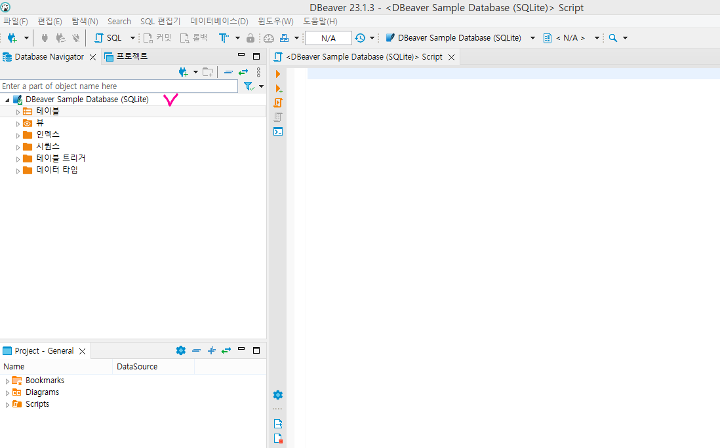Screen dimensions: 720x448
Task: Open the 윈도우(W) menu
Action: pos(275,21)
